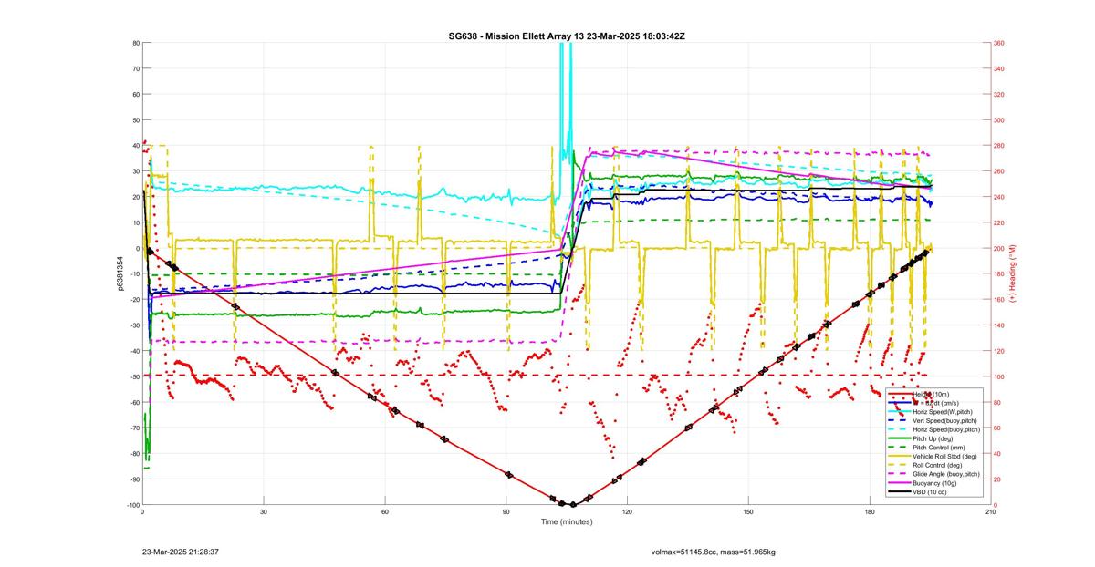Click the left y-axis tick label '-100'
The height and width of the screenshot is (567, 1095).
coord(132,505)
